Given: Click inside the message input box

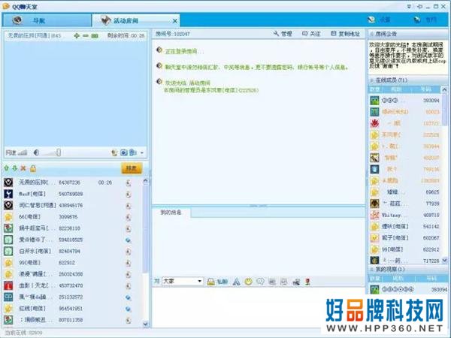Looking at the screenshot, I should (236, 306).
